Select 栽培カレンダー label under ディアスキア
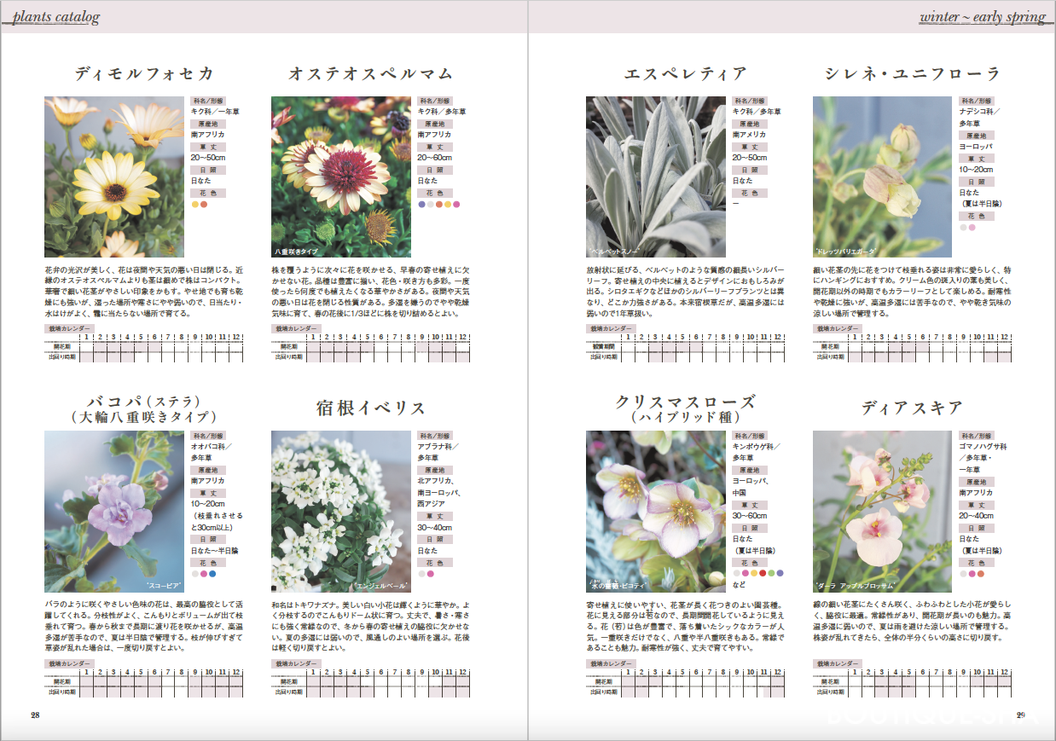Image resolution: width=1056 pixels, height=741 pixels. [x=838, y=663]
